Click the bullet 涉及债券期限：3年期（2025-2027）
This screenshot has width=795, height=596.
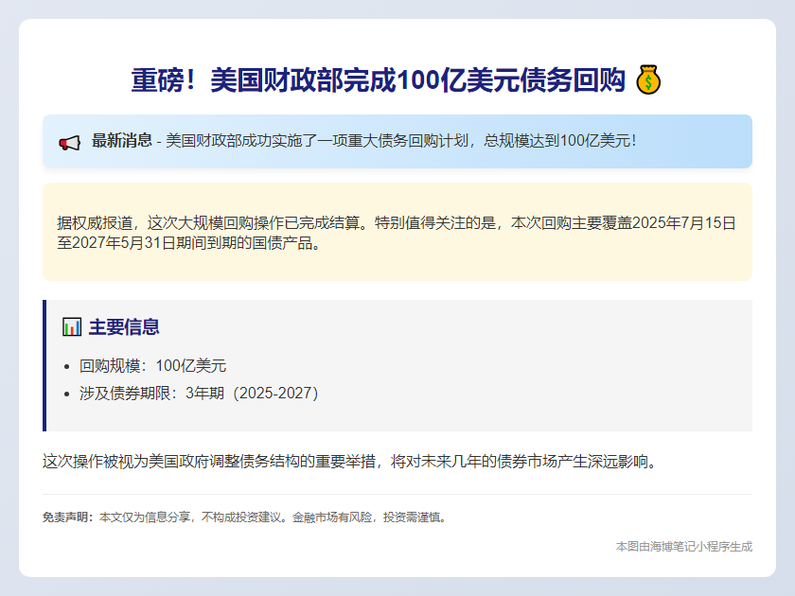tap(199, 393)
